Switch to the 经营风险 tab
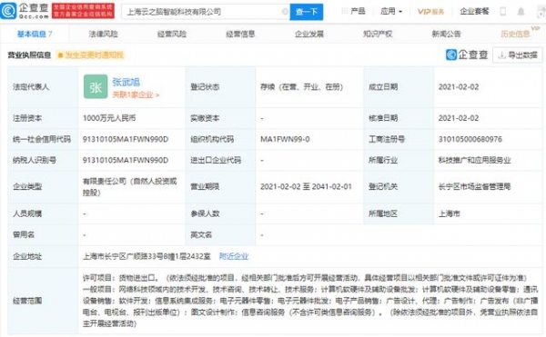Viewport: 546px width, 337px height. (172, 34)
